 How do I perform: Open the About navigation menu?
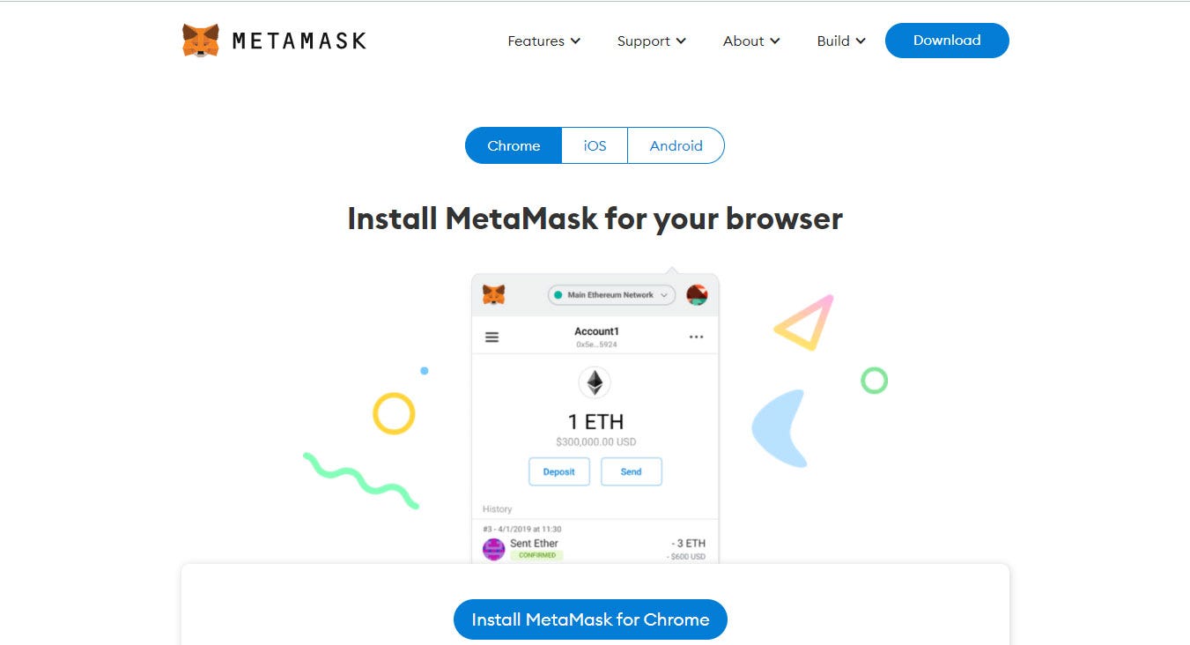coord(751,41)
